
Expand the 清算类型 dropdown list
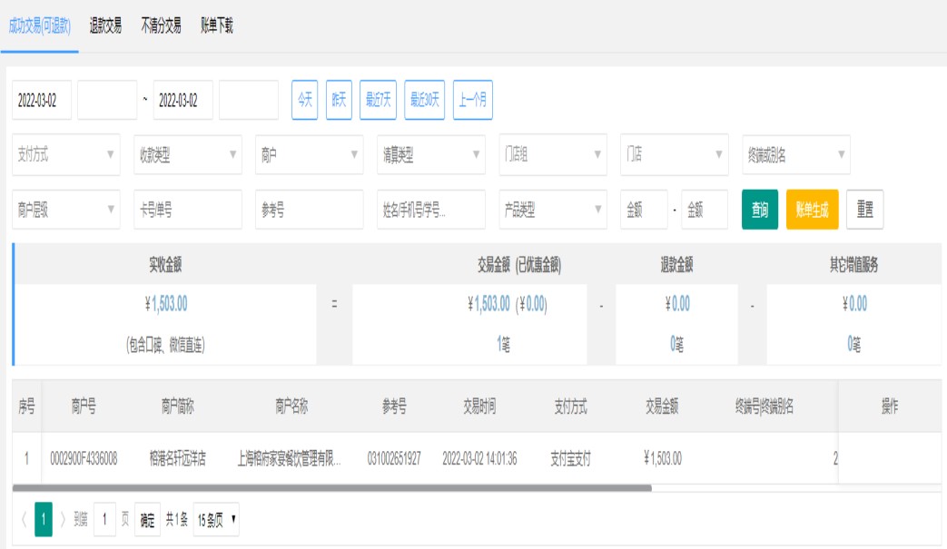[431, 155]
